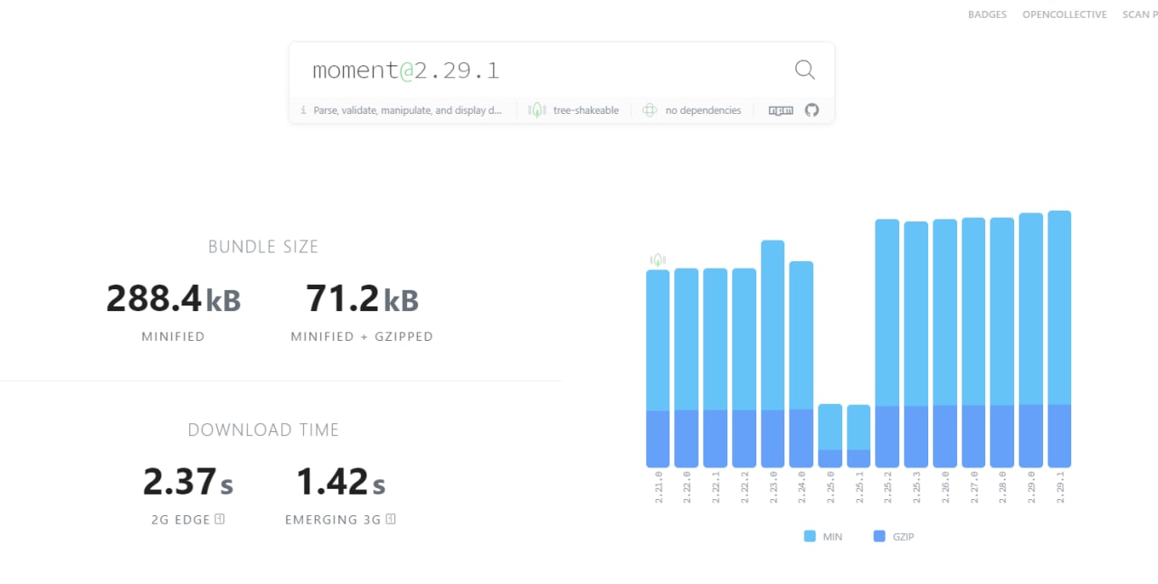This screenshot has height=584, width=1158.
Task: Select the 2.23.0 version bar
Action: (x=773, y=354)
